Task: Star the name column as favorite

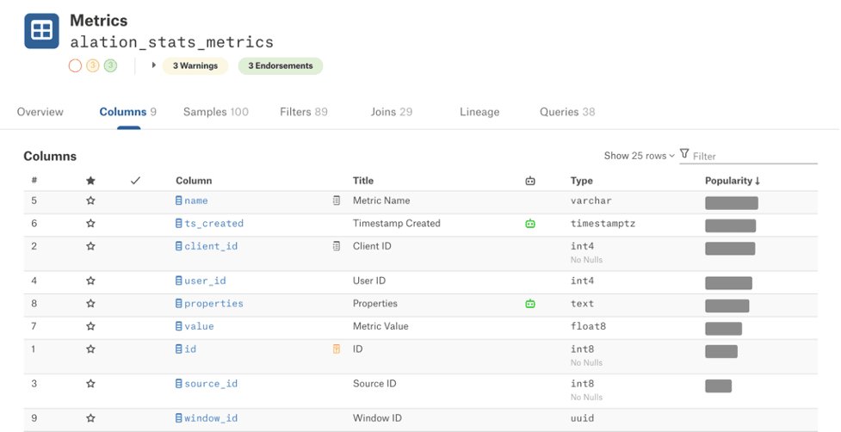Action: point(90,201)
